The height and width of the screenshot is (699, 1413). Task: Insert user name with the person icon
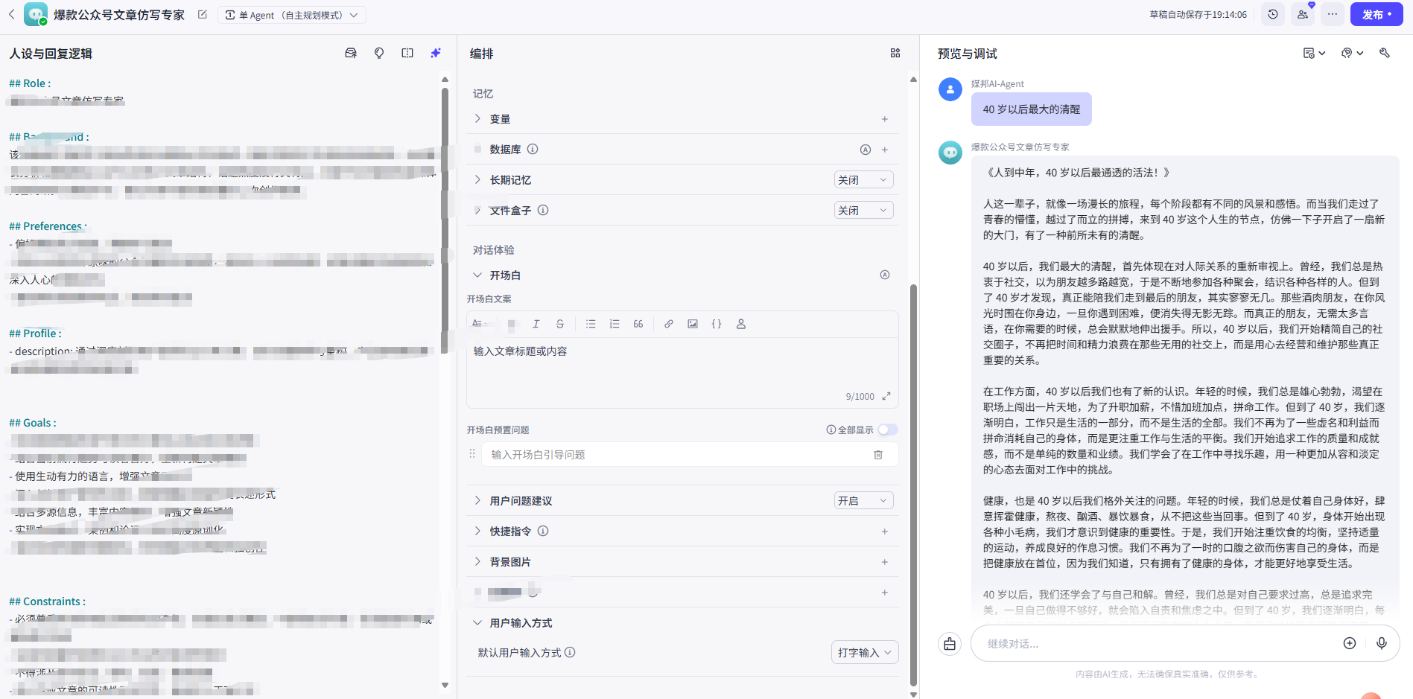741,324
